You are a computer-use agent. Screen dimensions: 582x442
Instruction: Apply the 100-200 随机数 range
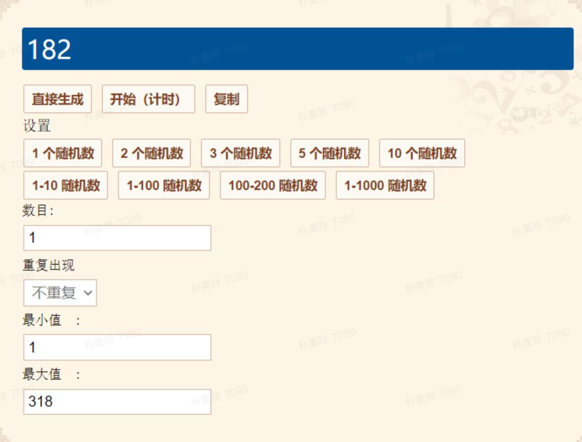pyautogui.click(x=273, y=186)
